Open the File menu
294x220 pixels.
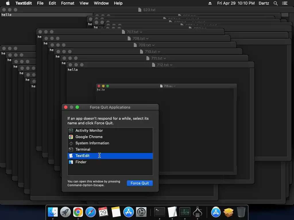click(40, 3)
